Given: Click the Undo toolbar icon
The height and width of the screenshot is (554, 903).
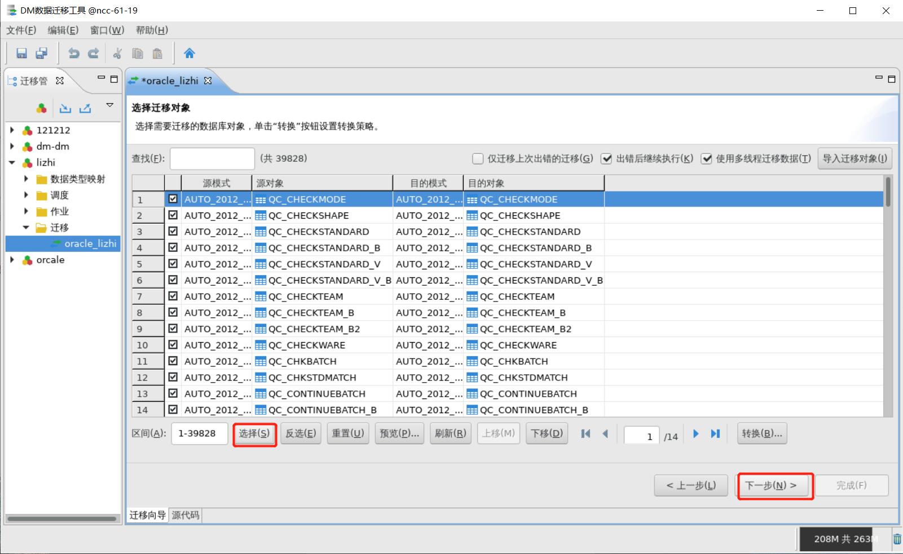Looking at the screenshot, I should point(74,53).
